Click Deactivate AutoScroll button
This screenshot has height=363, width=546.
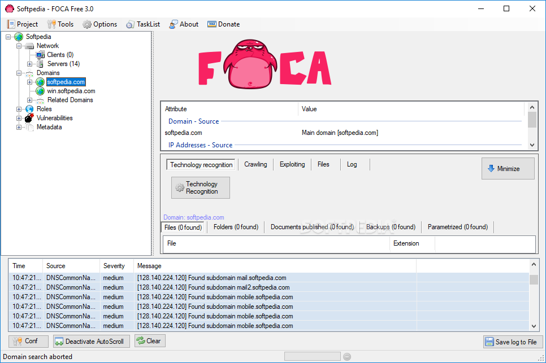(92, 341)
